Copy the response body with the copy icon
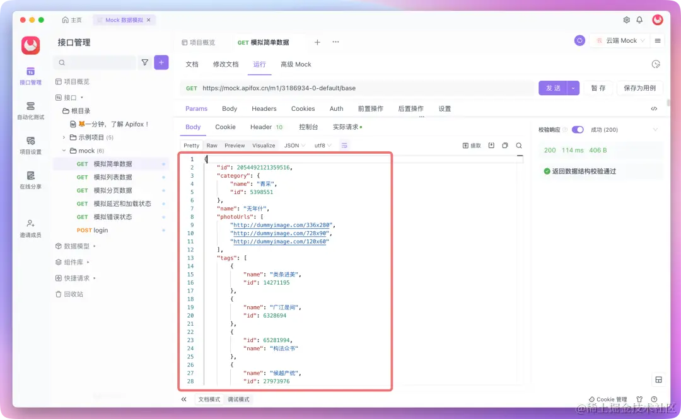Screen dimensions: 681x419 [x=504, y=146]
